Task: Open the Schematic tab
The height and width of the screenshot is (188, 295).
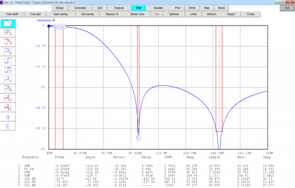Action: (80, 8)
